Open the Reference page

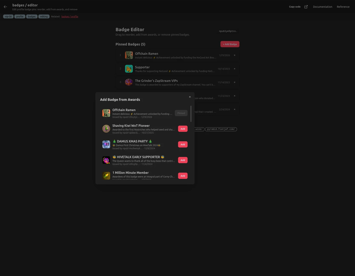343,7
